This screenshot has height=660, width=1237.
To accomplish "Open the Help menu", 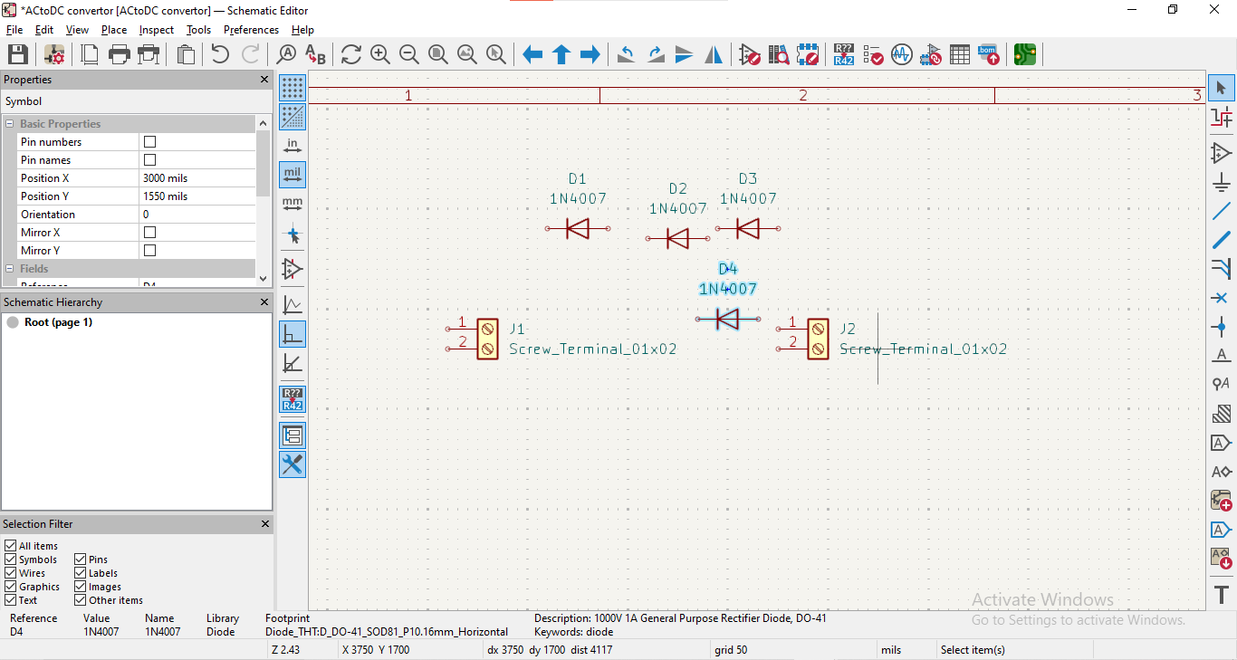I will click(x=302, y=30).
